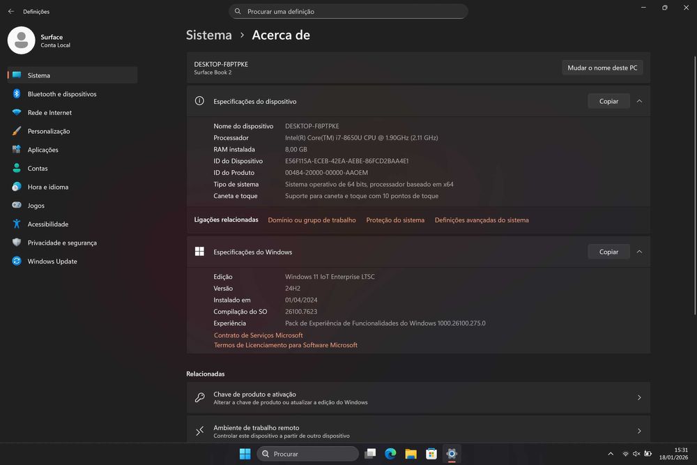This screenshot has height=465, width=697.
Task: Open Microsoft Store from taskbar
Action: (431, 454)
